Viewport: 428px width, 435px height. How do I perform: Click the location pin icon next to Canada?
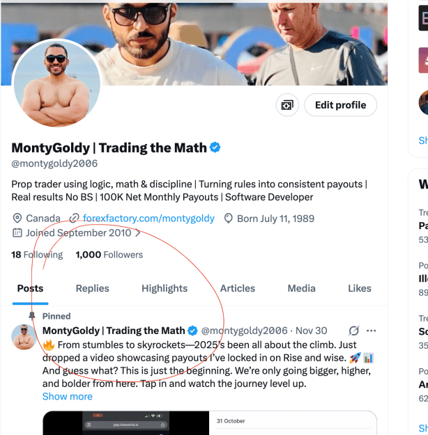coord(17,219)
